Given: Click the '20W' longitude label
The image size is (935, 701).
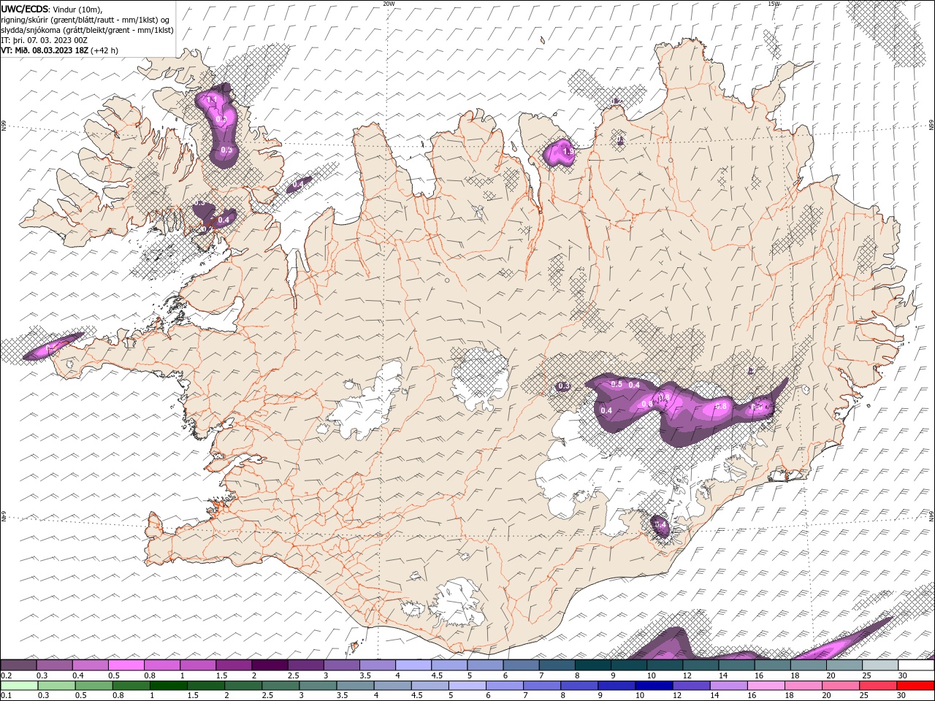Looking at the screenshot, I should click(389, 4).
